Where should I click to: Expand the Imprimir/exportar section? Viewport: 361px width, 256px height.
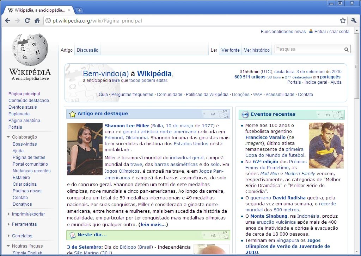[8, 214]
